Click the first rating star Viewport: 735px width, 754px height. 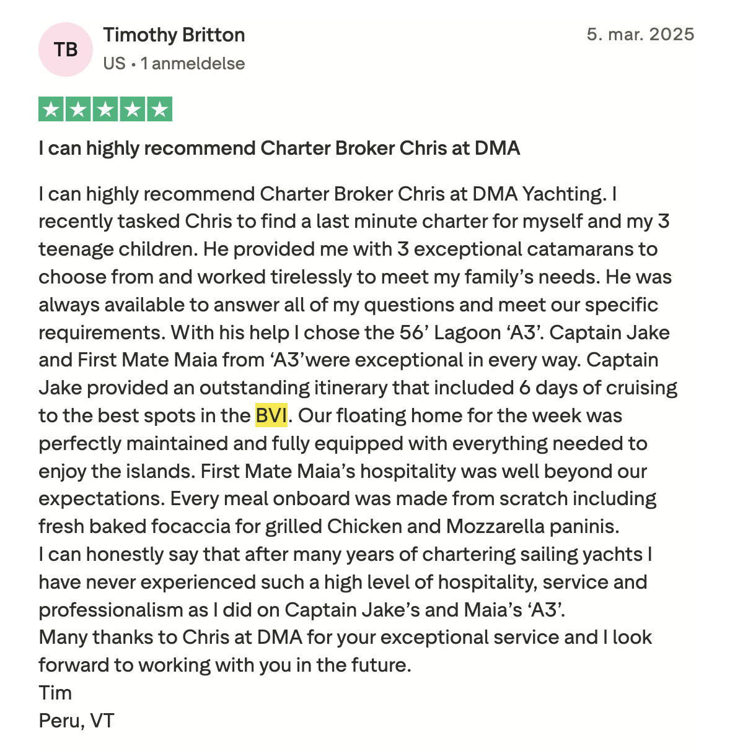[51, 110]
